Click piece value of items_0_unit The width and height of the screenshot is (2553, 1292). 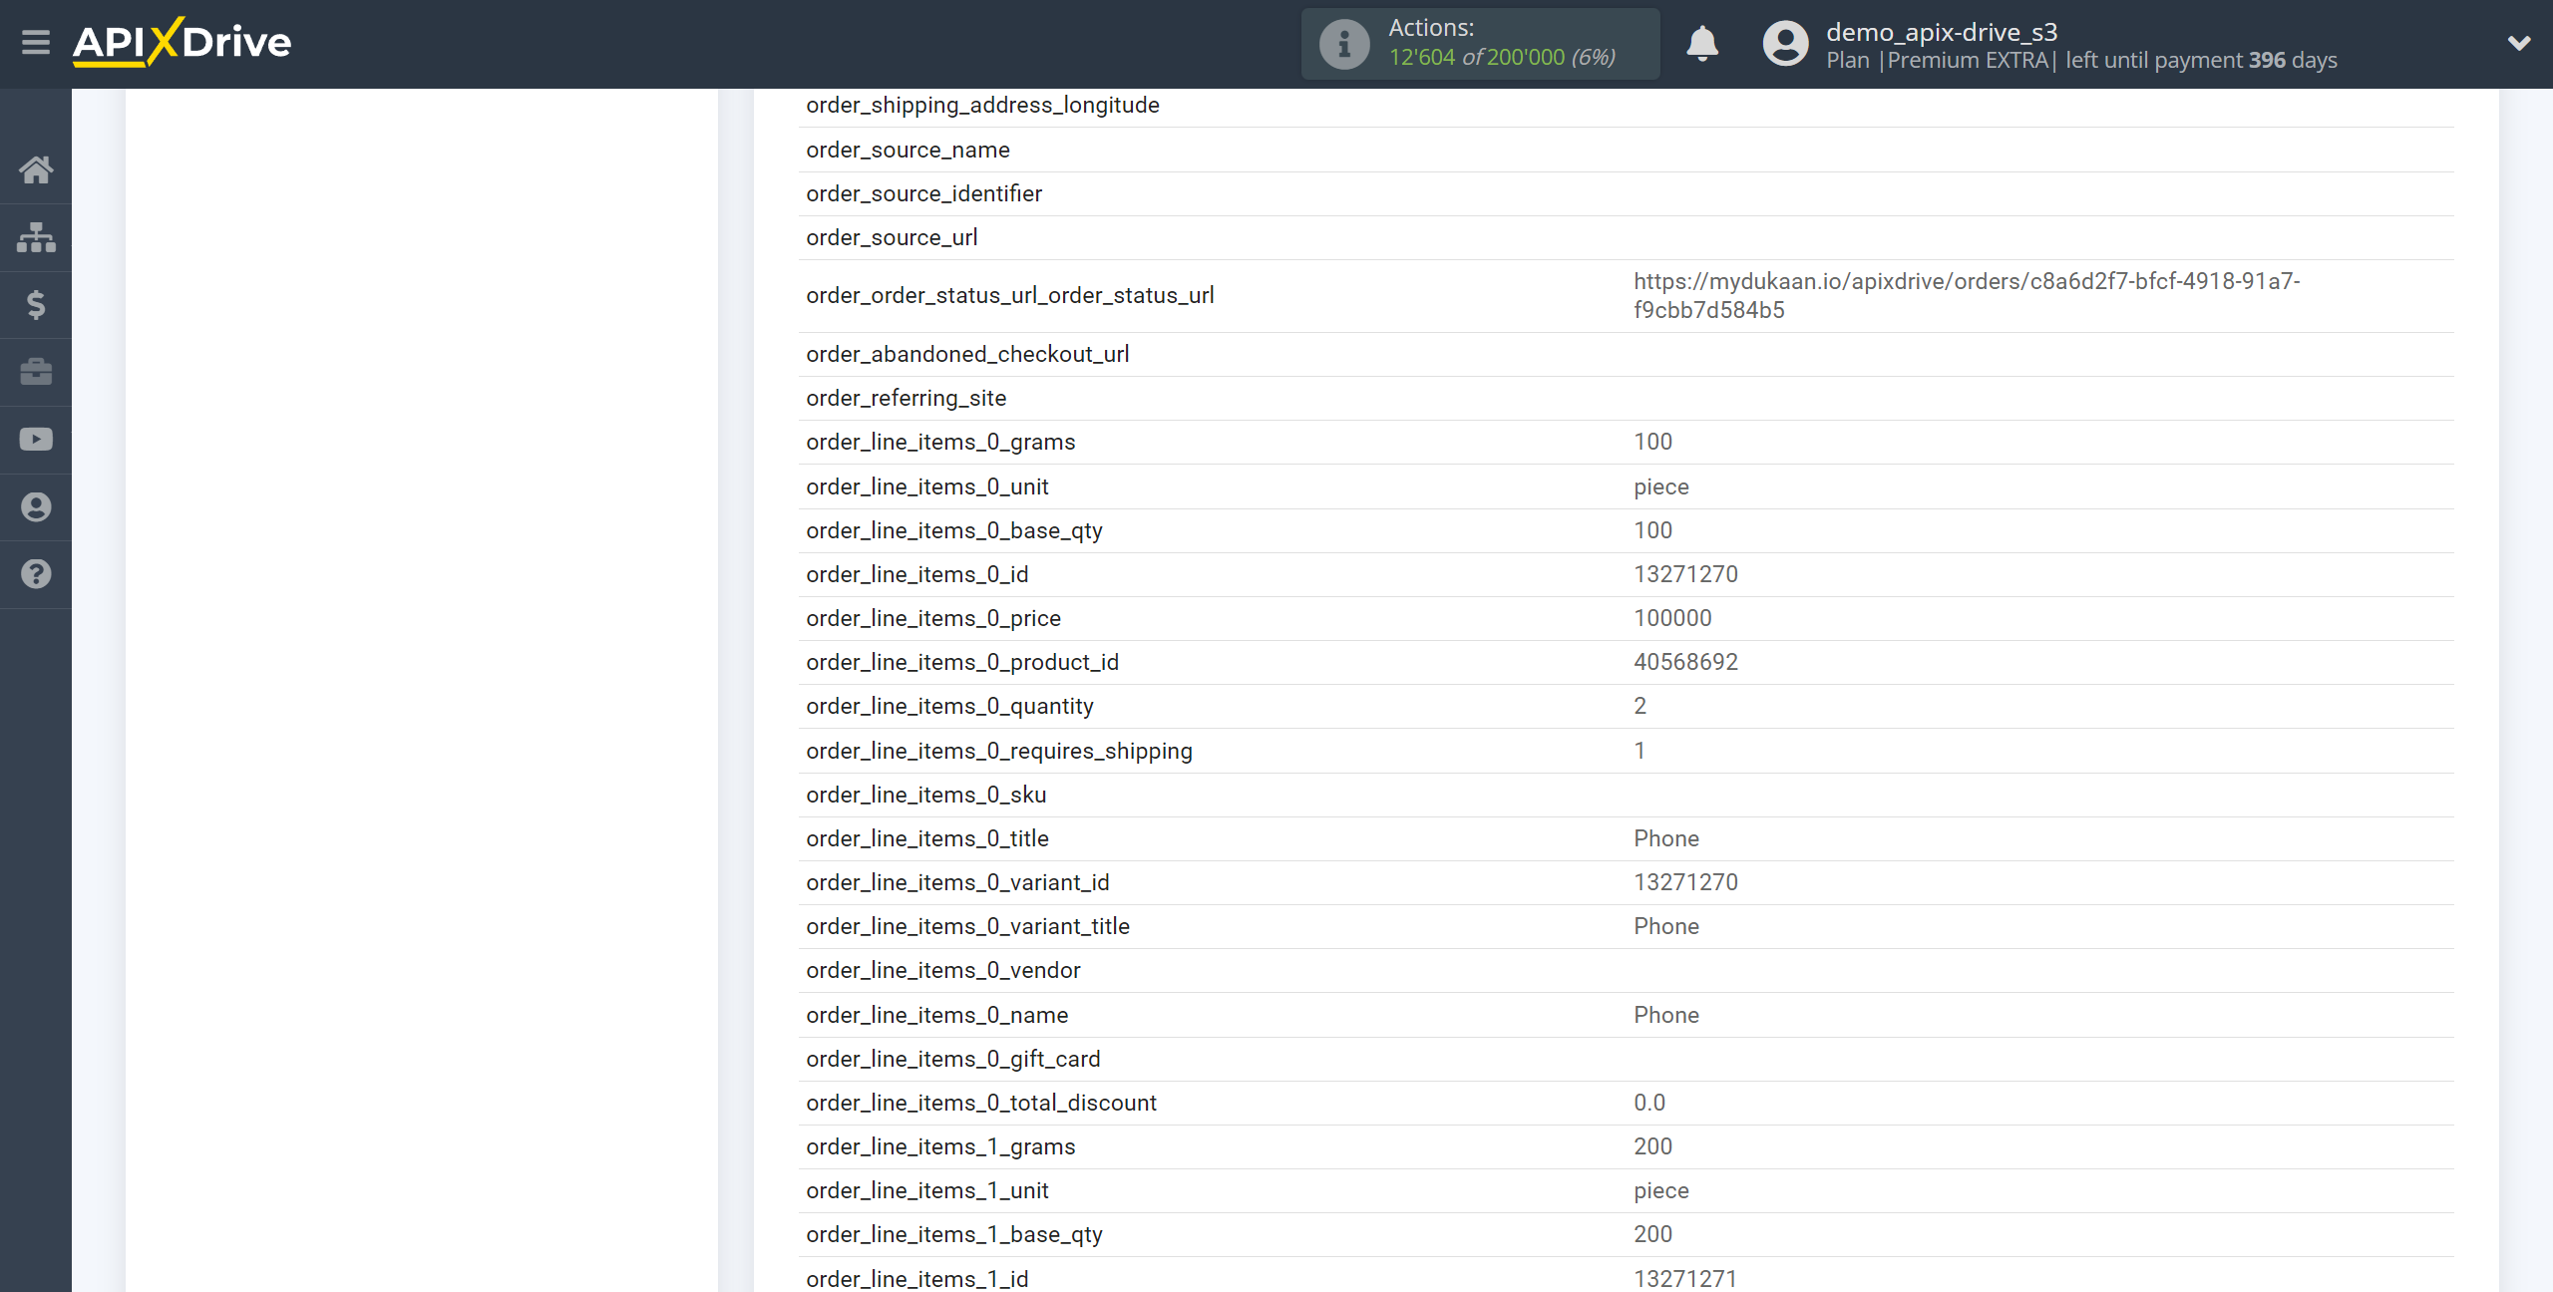click(x=1660, y=486)
